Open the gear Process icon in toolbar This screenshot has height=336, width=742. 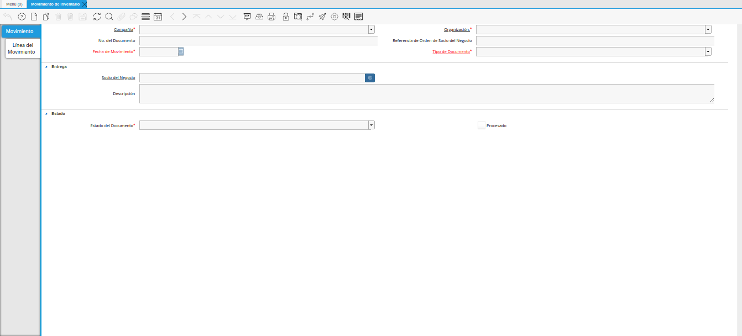tap(335, 17)
